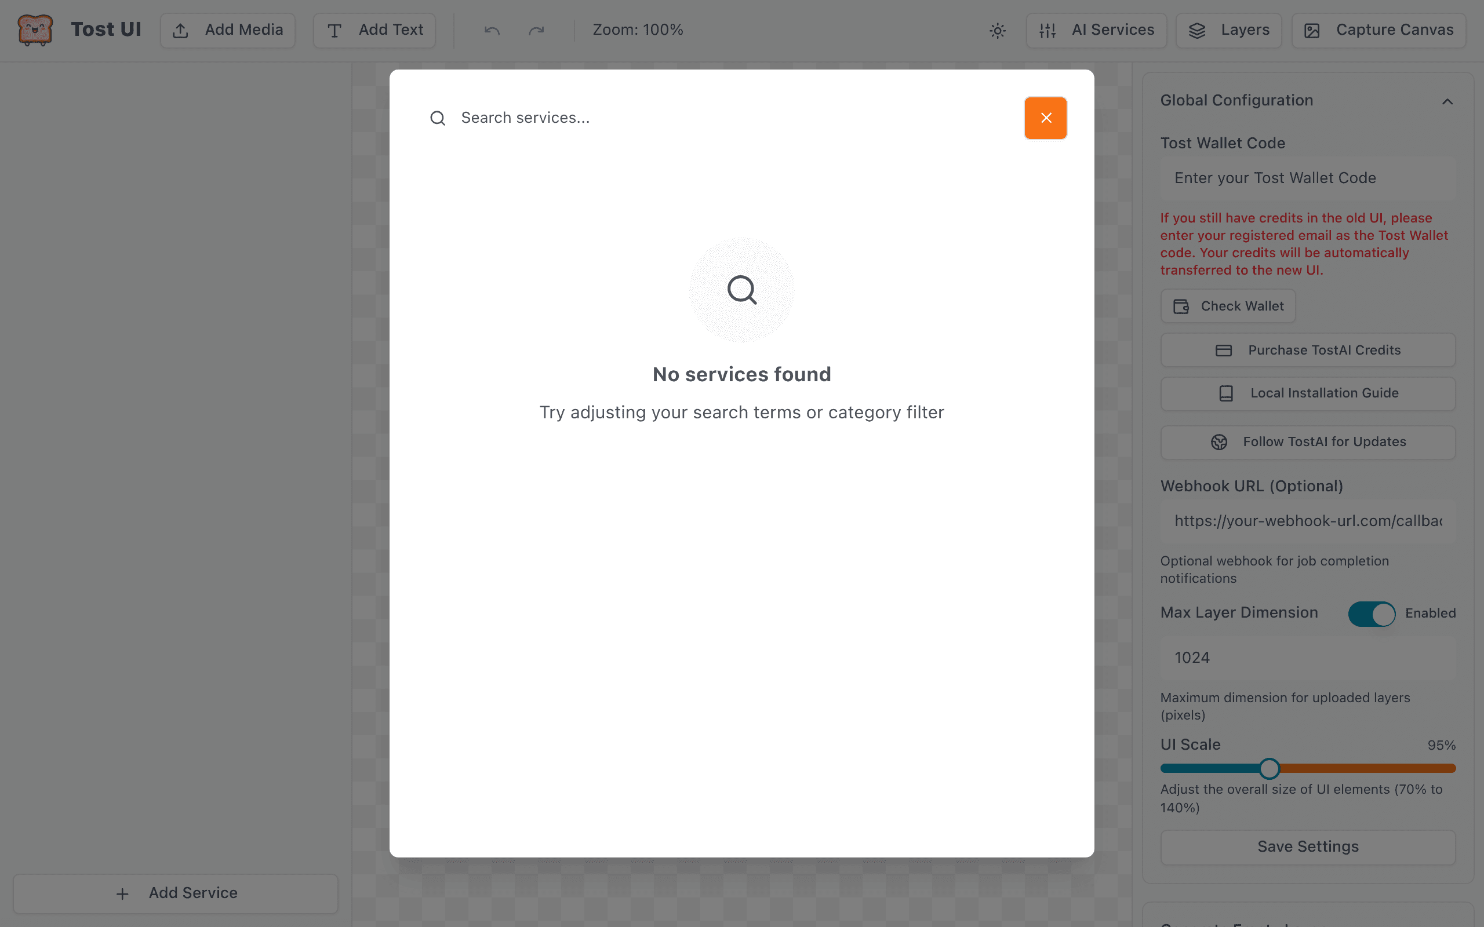Screen dimensions: 1484x927
Task: Open the Layers panel
Action: tap(1228, 30)
